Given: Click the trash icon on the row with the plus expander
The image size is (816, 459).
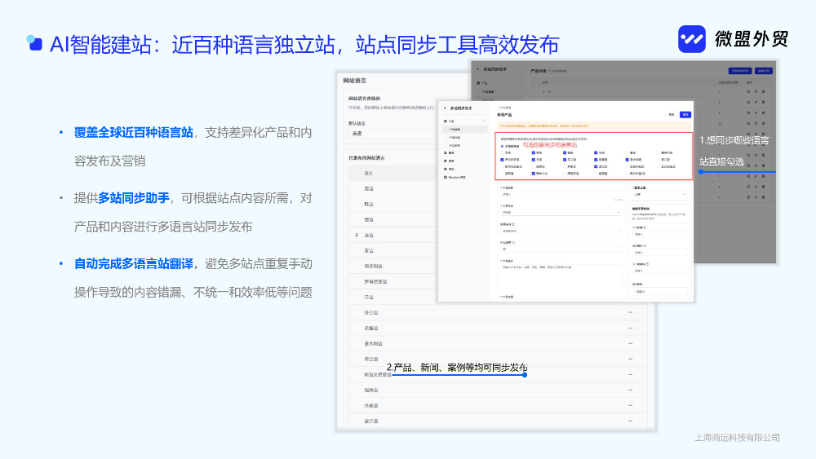Looking at the screenshot, I should [764, 91].
